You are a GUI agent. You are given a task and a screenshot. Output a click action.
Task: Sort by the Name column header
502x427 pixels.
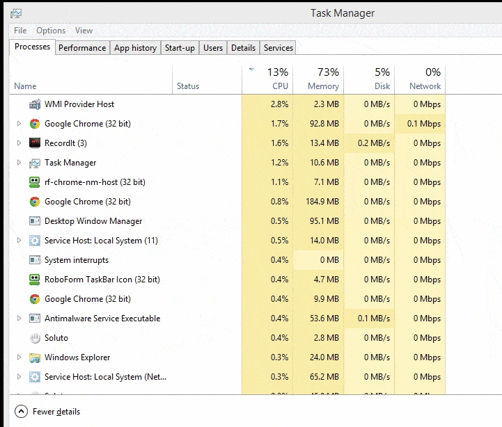point(91,80)
